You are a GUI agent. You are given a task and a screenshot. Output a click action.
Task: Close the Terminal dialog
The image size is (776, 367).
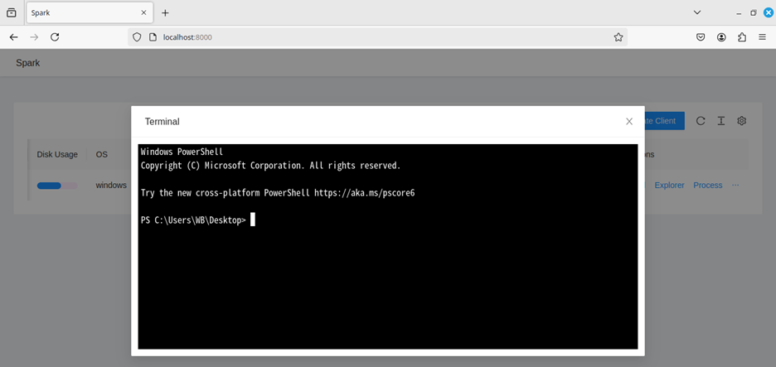tap(629, 122)
